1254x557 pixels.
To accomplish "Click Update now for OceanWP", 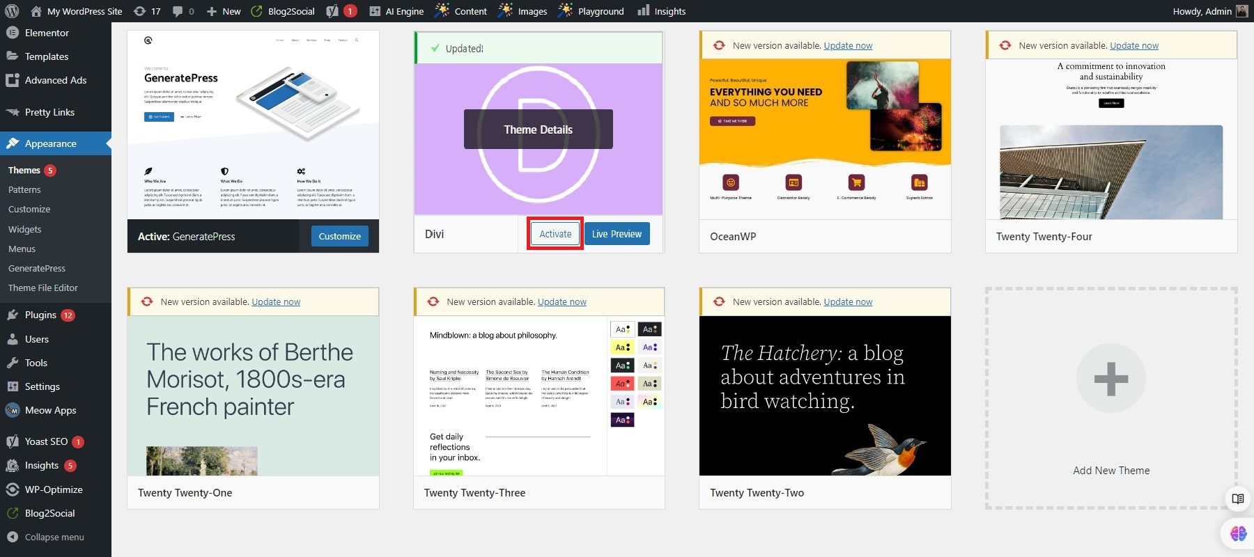I will pyautogui.click(x=848, y=45).
